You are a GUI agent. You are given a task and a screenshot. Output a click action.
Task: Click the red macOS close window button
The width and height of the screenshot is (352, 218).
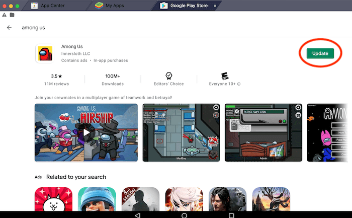tap(5, 6)
